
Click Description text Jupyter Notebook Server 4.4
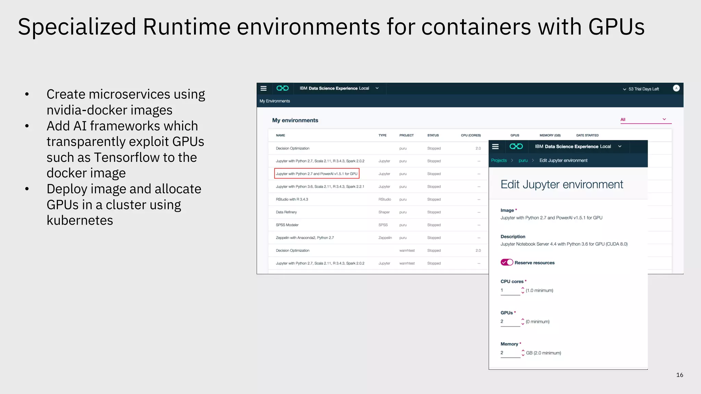click(x=564, y=244)
